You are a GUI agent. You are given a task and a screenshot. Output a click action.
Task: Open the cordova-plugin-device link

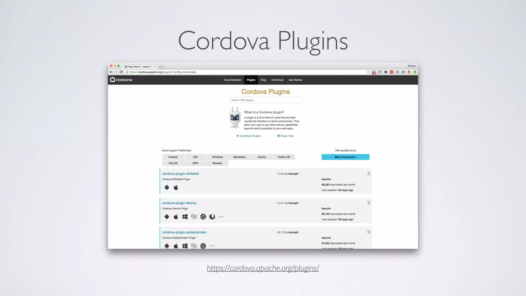pos(179,203)
